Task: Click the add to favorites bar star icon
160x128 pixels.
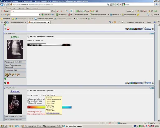Action: [13, 19]
